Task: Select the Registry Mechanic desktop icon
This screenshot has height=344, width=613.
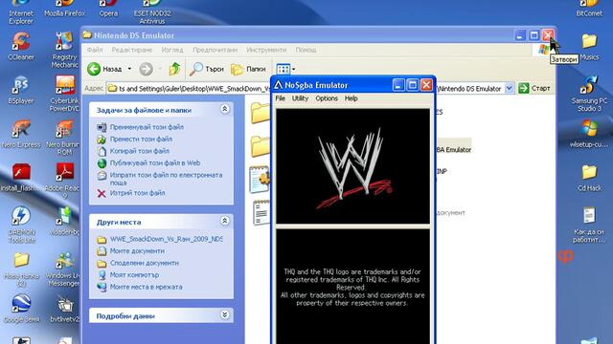Action: pos(64,50)
